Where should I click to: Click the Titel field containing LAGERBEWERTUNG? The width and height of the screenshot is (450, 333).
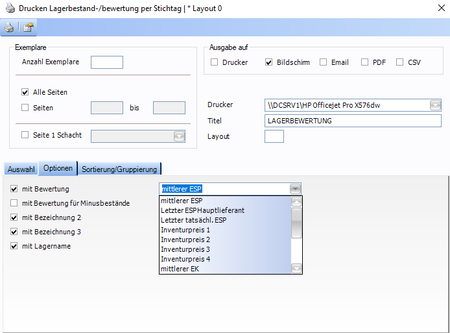(x=353, y=121)
